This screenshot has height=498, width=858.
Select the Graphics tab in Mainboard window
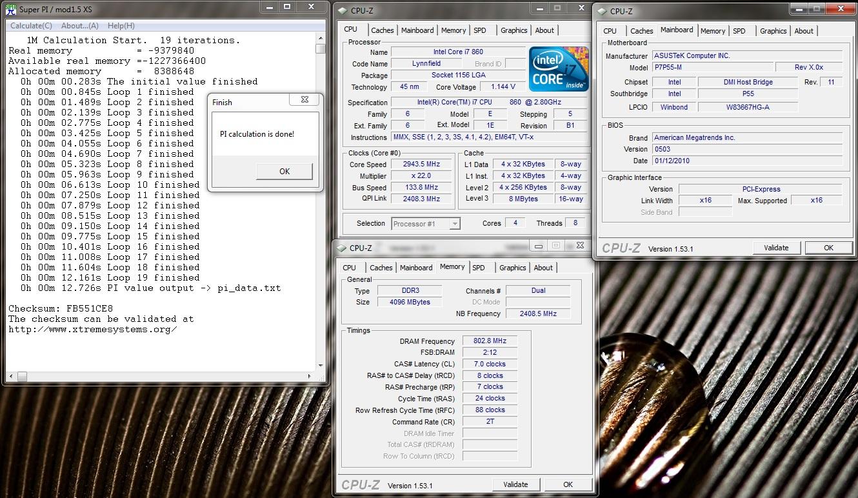773,31
